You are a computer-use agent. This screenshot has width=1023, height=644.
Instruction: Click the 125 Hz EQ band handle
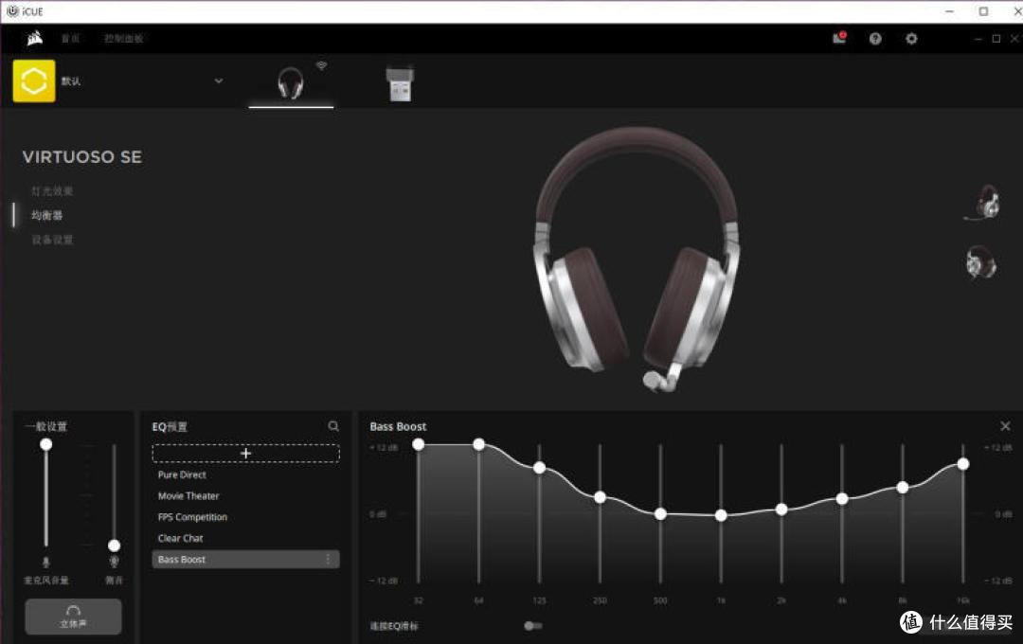[x=539, y=468]
